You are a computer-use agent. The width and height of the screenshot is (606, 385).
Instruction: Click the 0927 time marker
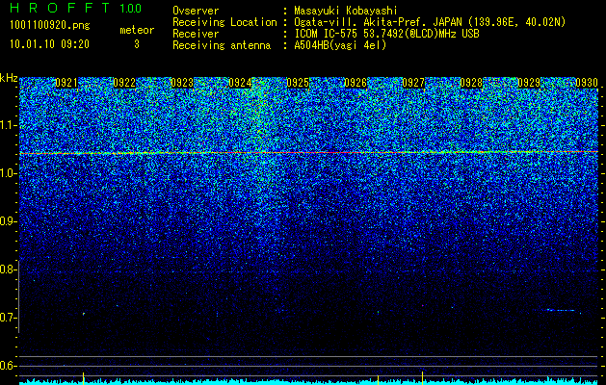pos(413,83)
